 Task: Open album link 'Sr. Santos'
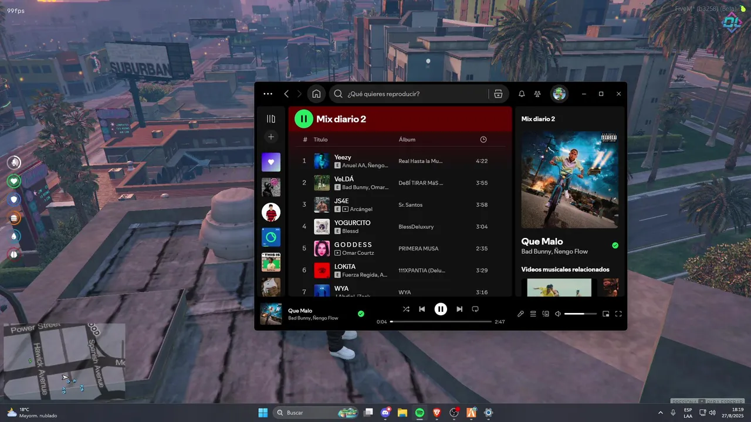(x=411, y=205)
